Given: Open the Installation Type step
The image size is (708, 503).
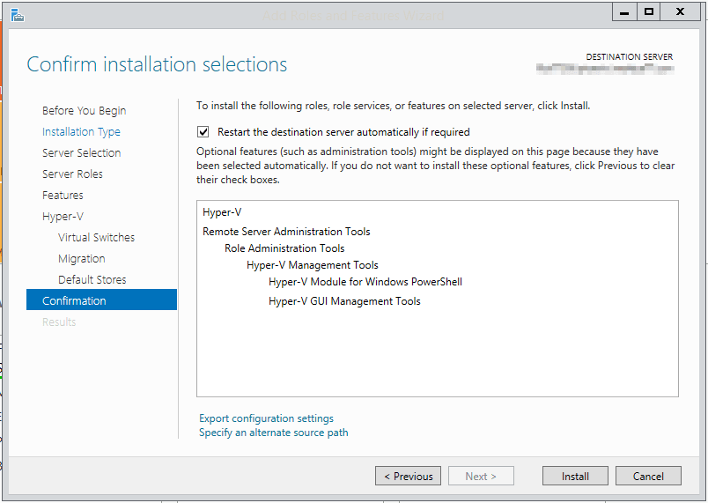Looking at the screenshot, I should (81, 132).
